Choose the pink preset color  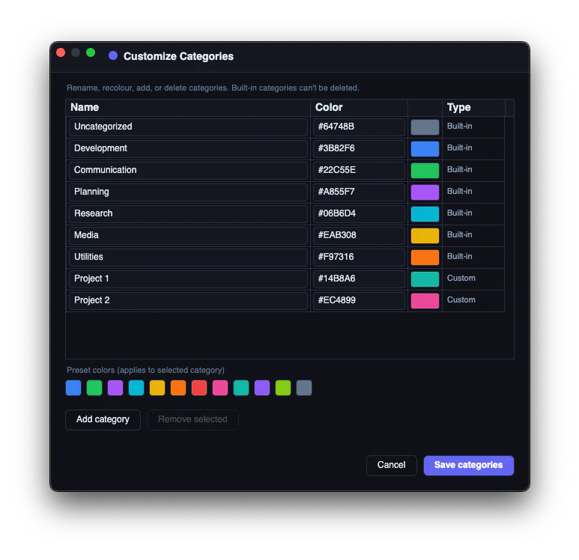coord(220,388)
